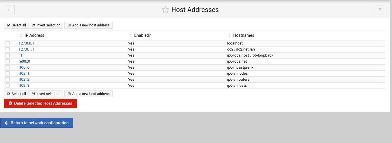This screenshot has width=392, height=143.
Task: Click sort arrows beside Hostnames column
Action: (229, 36)
